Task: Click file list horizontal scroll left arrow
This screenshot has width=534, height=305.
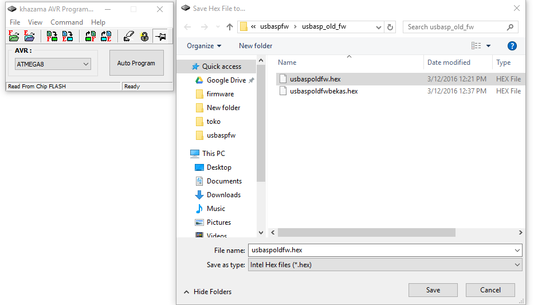Action: point(273,232)
